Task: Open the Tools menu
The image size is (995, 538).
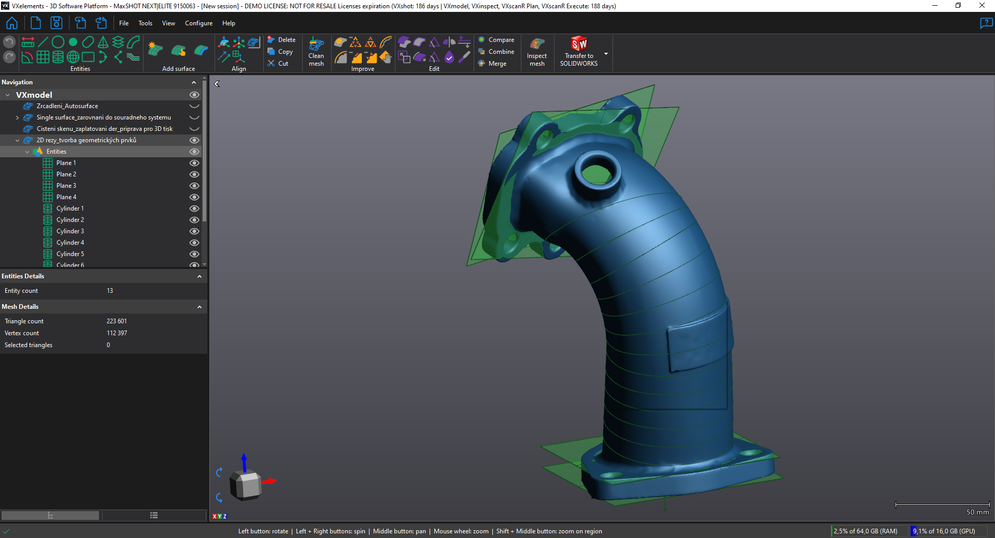Action: (x=145, y=23)
